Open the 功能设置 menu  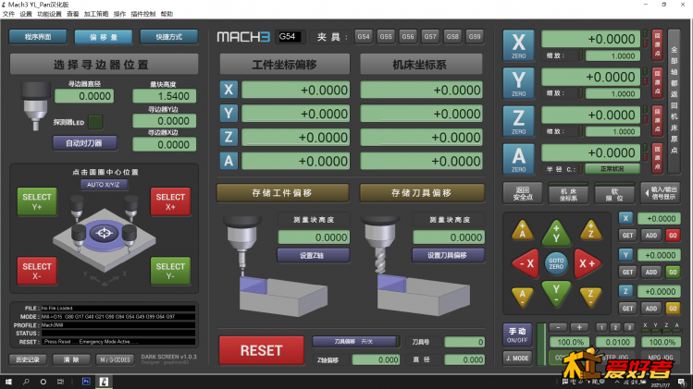(49, 14)
